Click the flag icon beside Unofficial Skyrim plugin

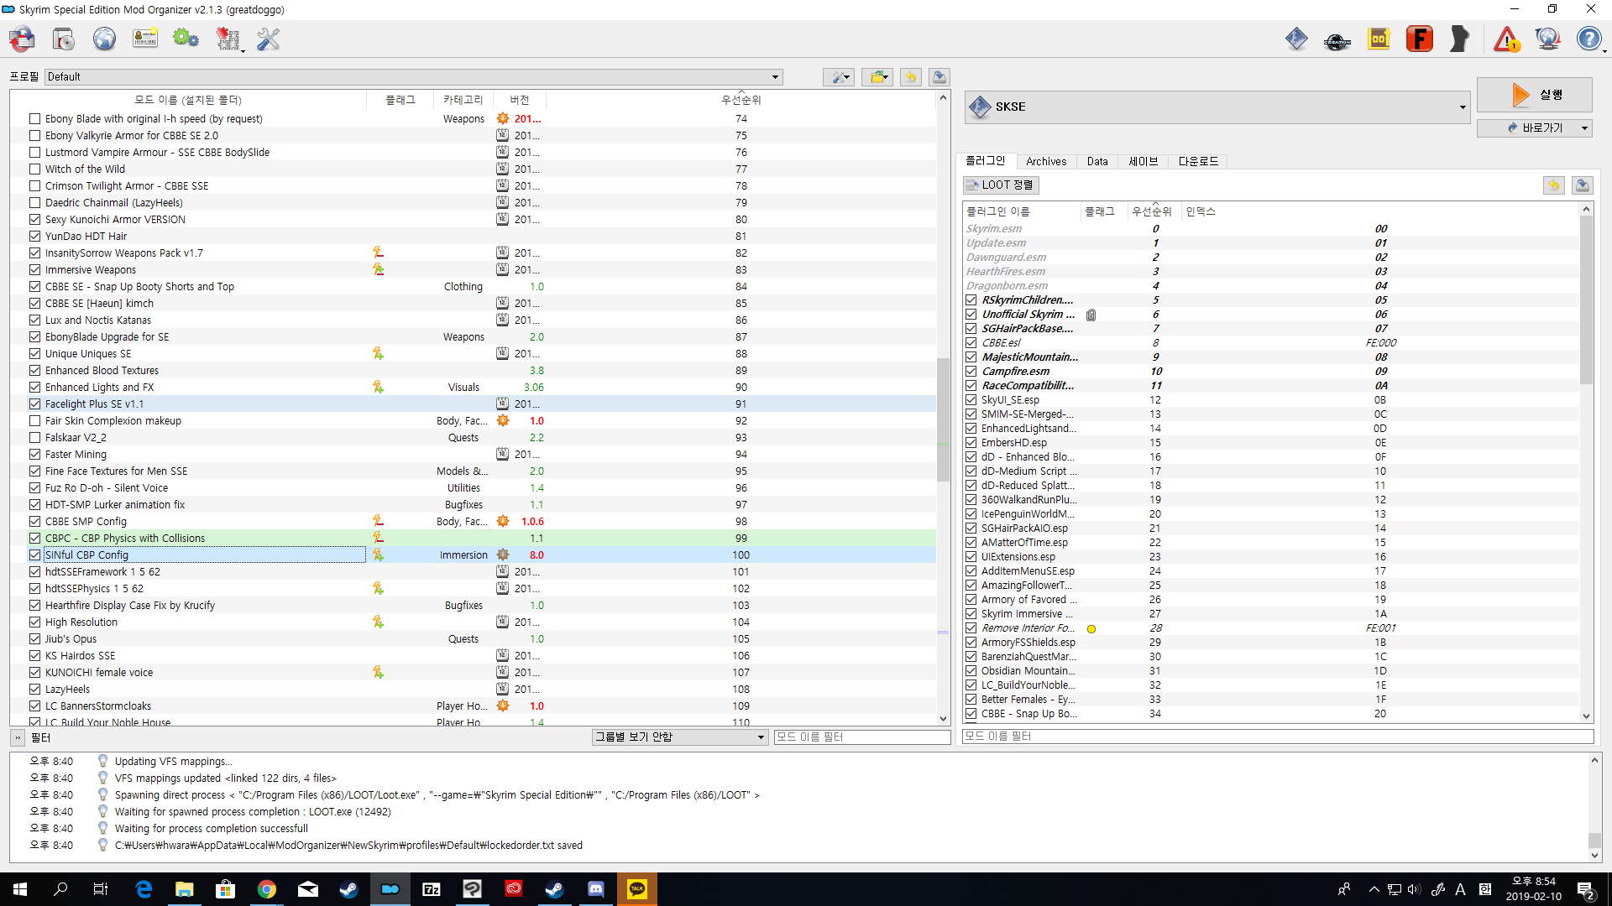pos(1091,315)
